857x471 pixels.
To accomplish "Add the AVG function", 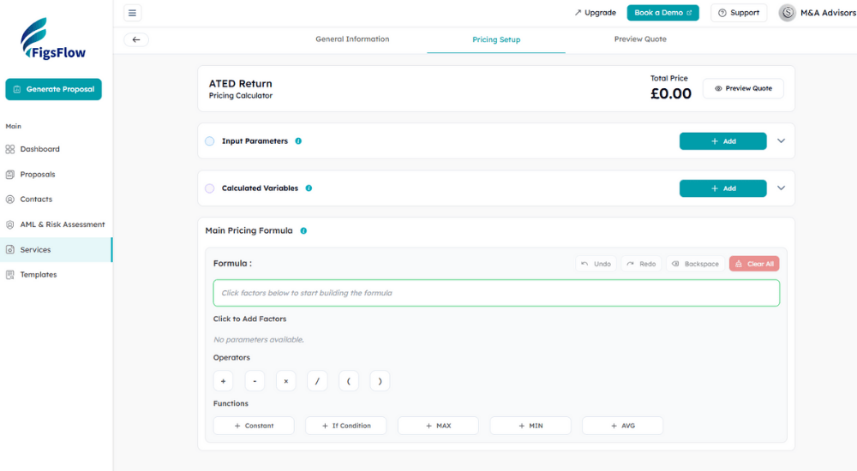I will [x=622, y=426].
